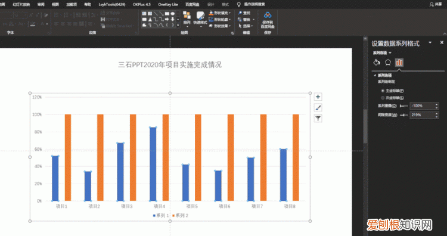The width and height of the screenshot is (447, 236).
Task: Click the 形状轮廓 (Shape Outline) icon
Action: [211, 20]
